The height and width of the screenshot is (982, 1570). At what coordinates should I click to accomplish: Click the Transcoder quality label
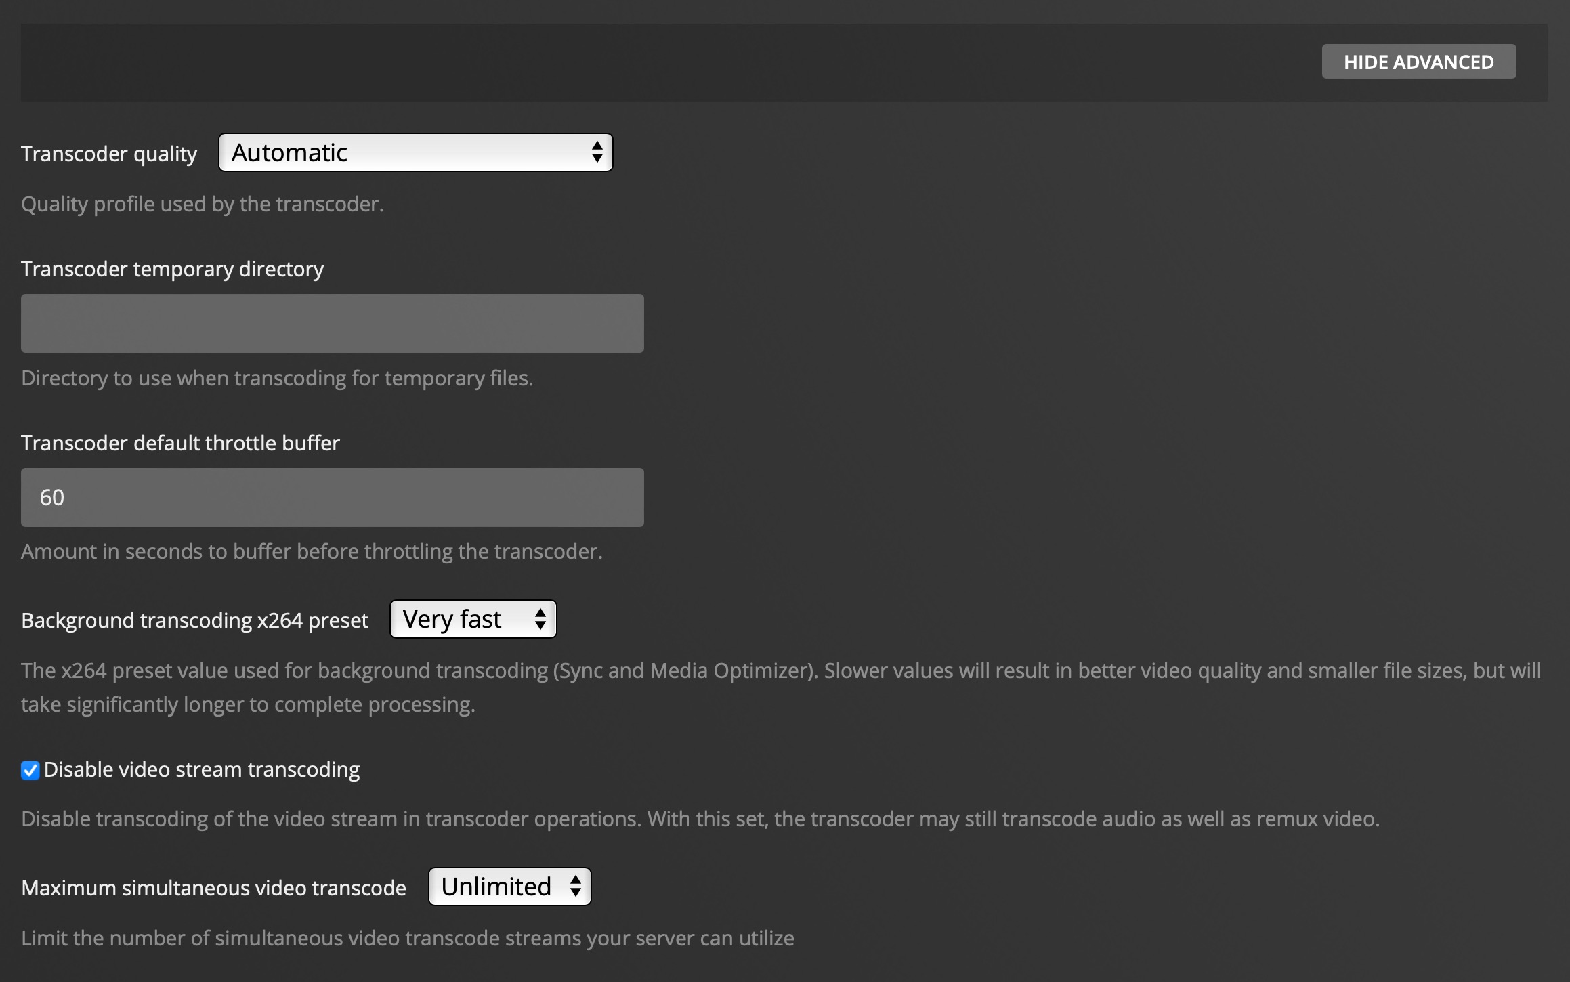tap(109, 153)
